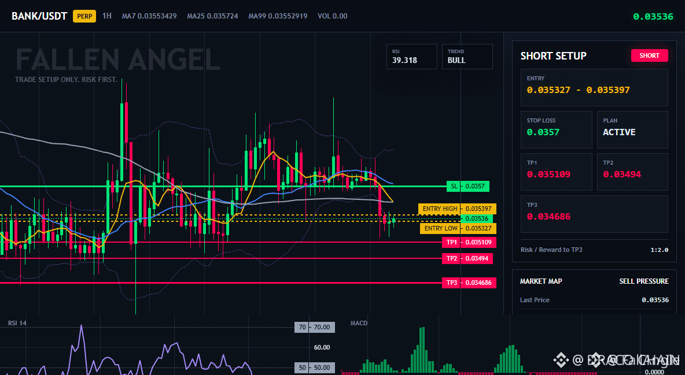Screen dimensions: 685x375
Task: Click the 60.00 RSI axis label
Action: pos(322,347)
